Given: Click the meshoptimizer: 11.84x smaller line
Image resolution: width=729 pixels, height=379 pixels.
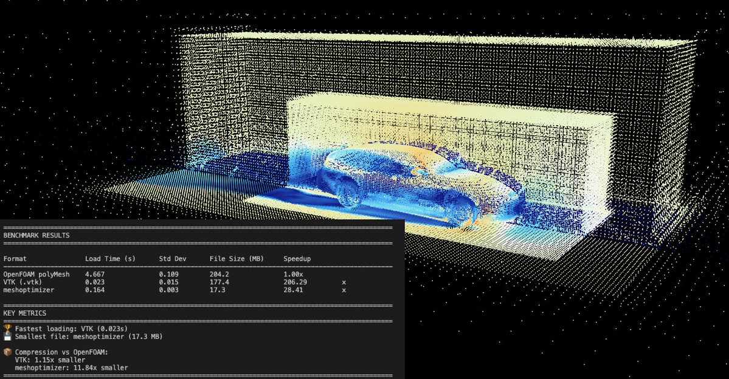Looking at the screenshot, I should pos(71,367).
